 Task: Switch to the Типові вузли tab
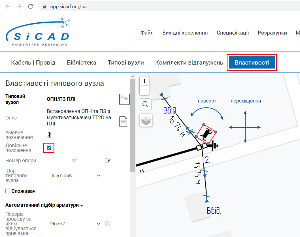(x=126, y=63)
